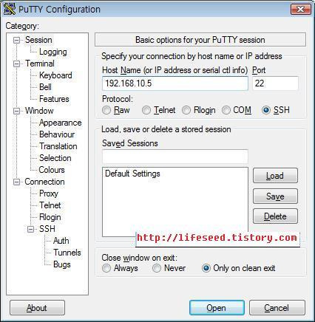Set close window on exit to Always

click(x=106, y=268)
